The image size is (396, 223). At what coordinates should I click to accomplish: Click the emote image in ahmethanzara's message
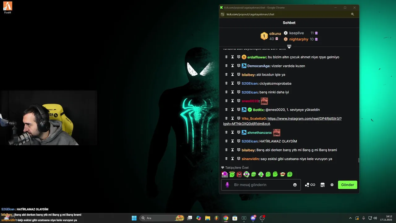pyautogui.click(x=277, y=133)
